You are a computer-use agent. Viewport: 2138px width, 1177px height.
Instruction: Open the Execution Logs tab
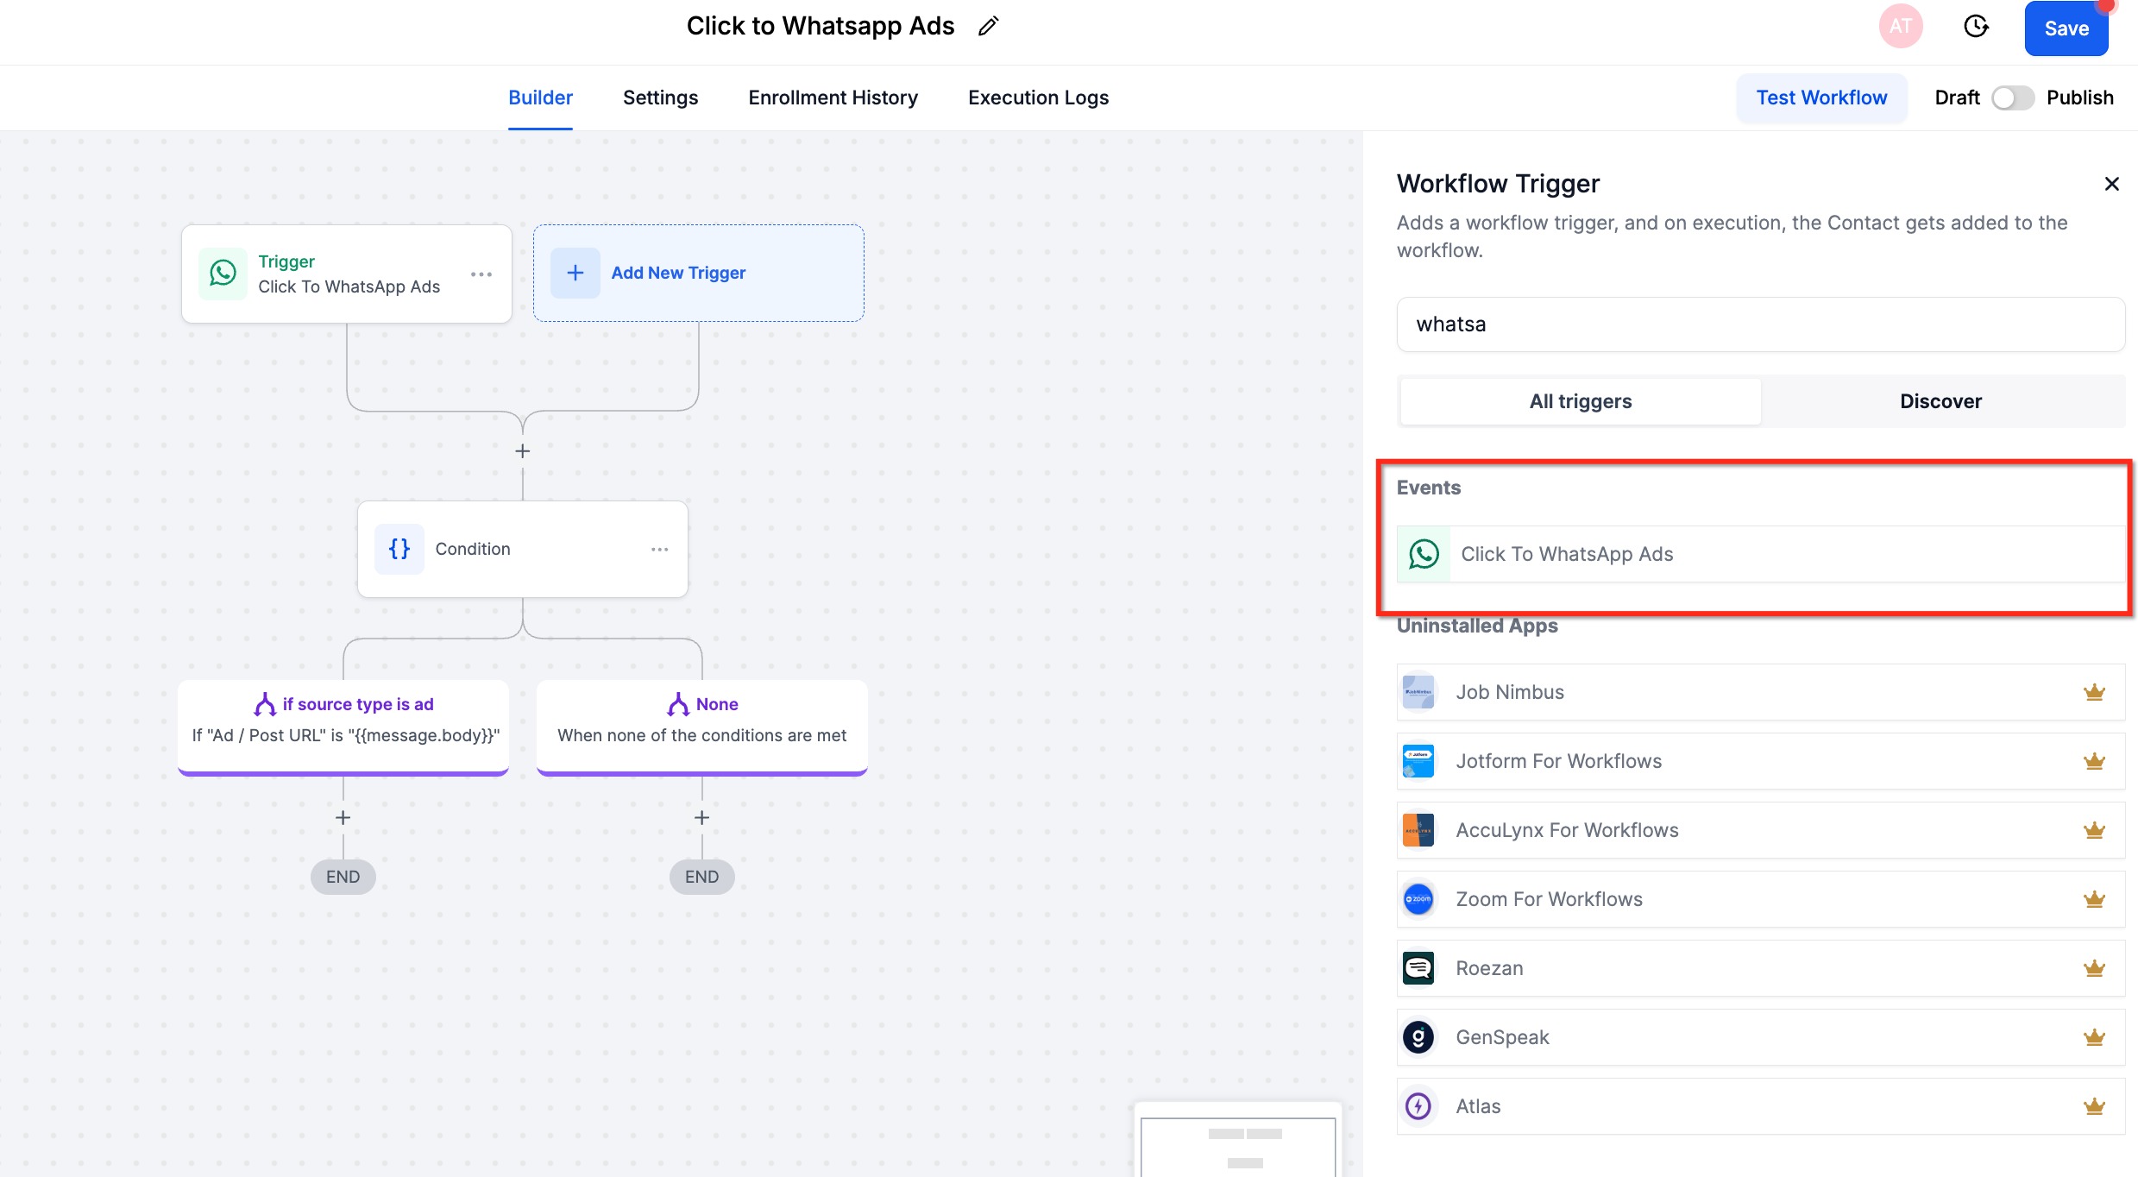tap(1038, 98)
